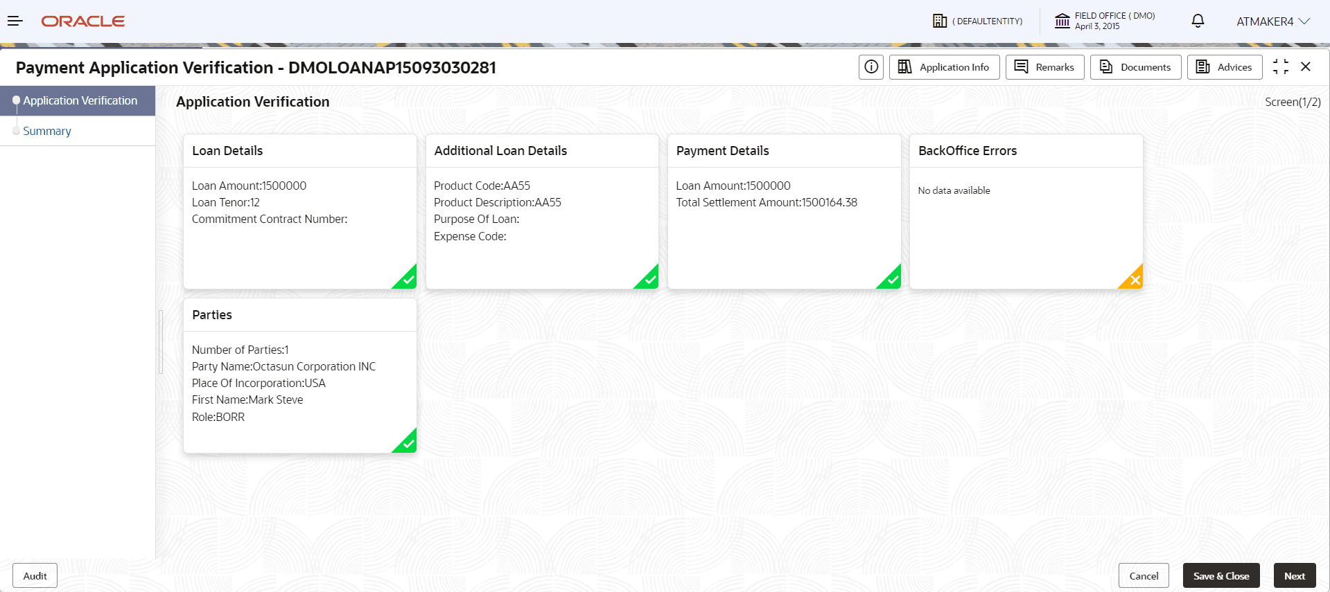
Task: Open the BackOffice Errors card header
Action: (x=1026, y=151)
